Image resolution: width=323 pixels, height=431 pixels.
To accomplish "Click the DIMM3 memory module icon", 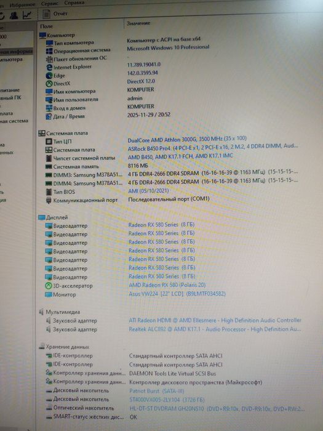I will click(x=49, y=175).
